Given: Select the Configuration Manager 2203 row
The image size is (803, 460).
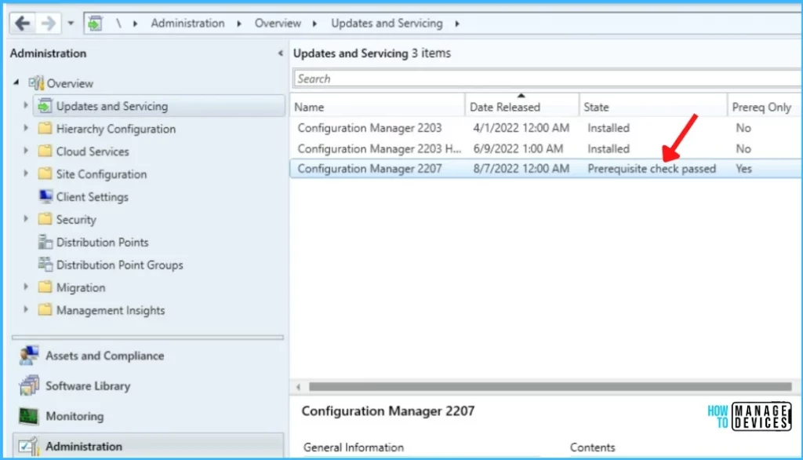Looking at the screenshot, I should coord(546,128).
